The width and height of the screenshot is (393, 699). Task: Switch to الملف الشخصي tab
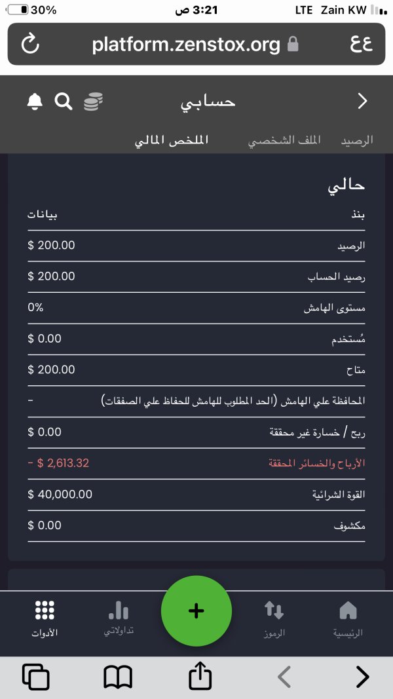tap(284, 140)
